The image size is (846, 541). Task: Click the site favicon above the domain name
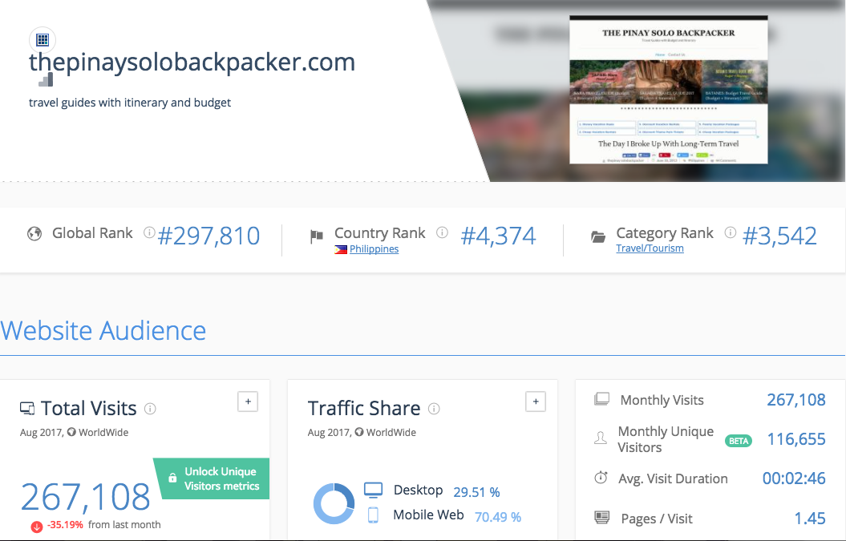pos(42,40)
